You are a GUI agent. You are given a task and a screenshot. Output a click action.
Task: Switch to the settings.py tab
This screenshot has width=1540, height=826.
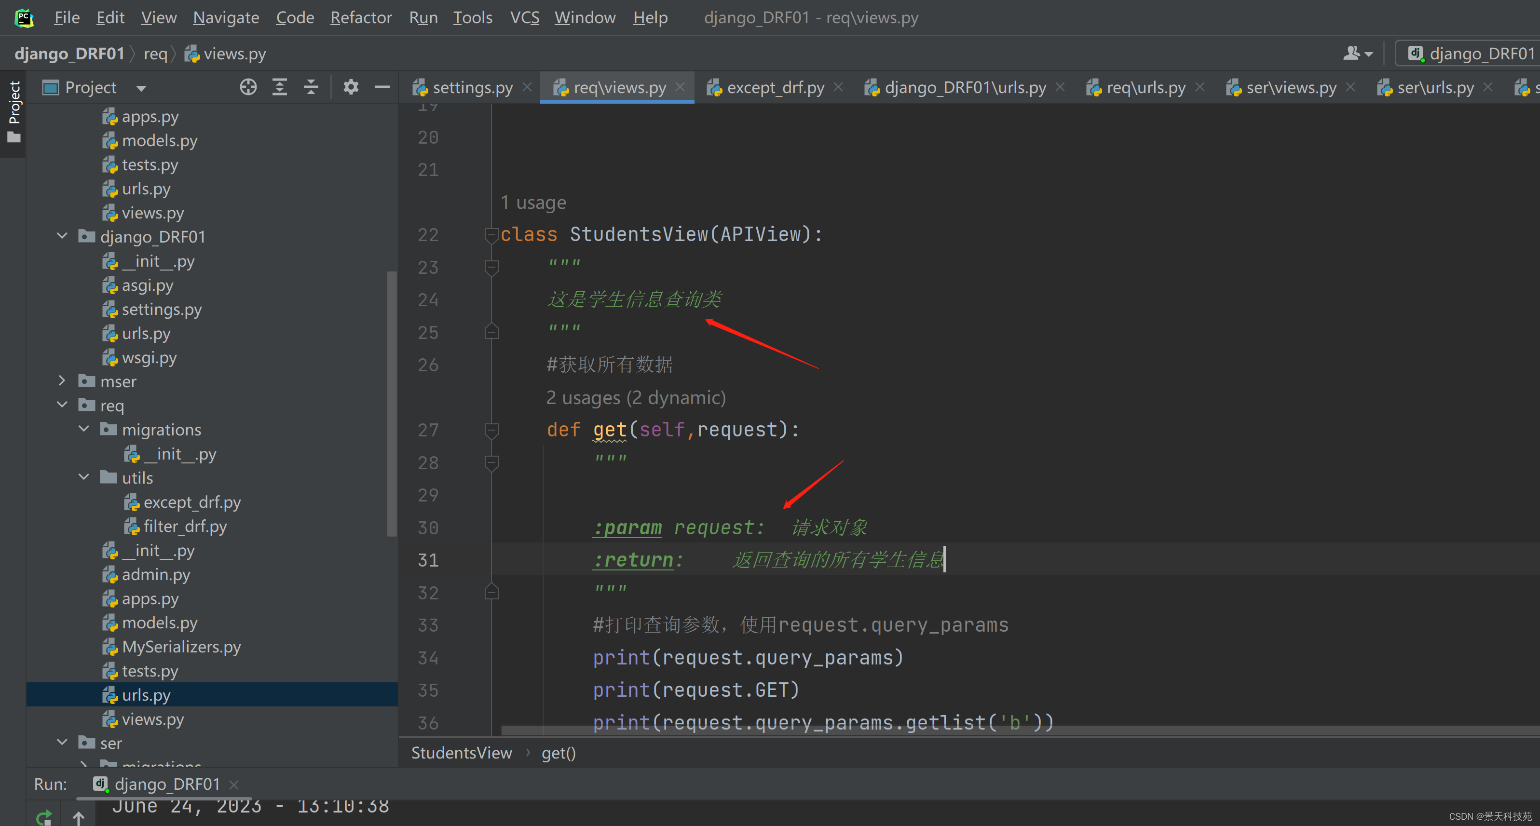click(472, 87)
